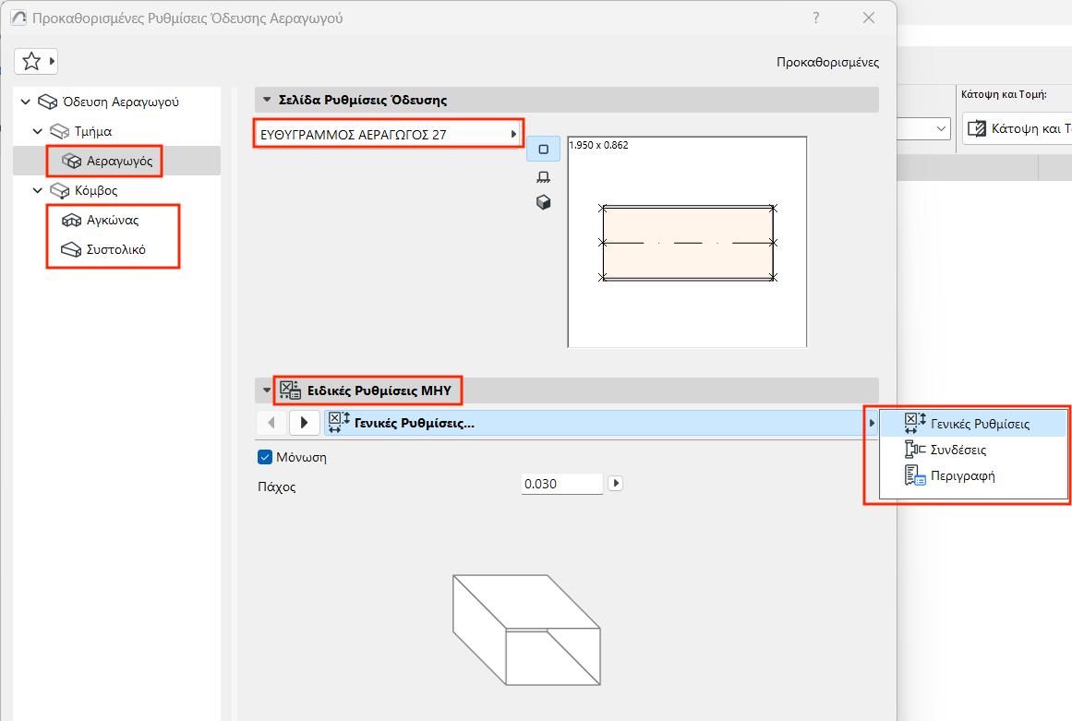Open the dialog help question mark

815,18
